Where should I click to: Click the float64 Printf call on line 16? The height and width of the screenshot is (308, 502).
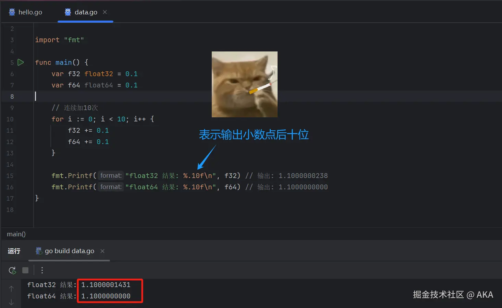pyautogui.click(x=146, y=187)
